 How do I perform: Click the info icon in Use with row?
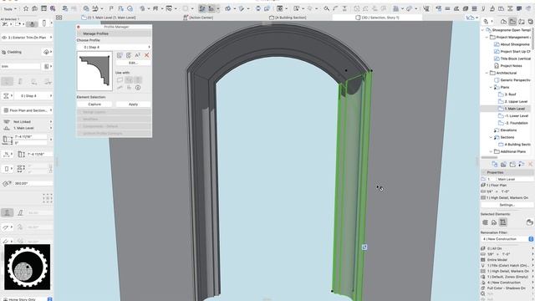coord(138,88)
